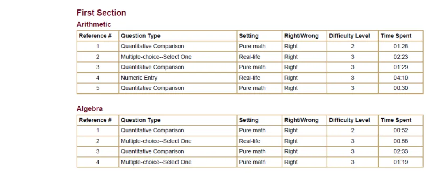The height and width of the screenshot is (173, 426).
Task: Click the First Section heading
Action: [101, 13]
